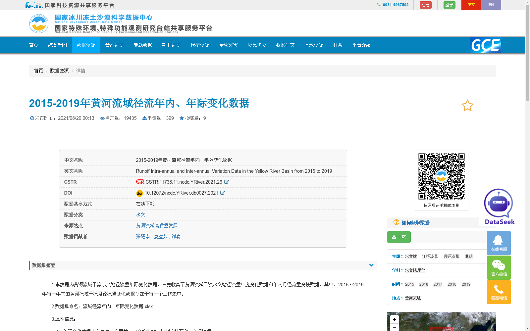This screenshot has height=331, width=530.
Task: Click the NSTI platform logo
Action: (34, 5)
